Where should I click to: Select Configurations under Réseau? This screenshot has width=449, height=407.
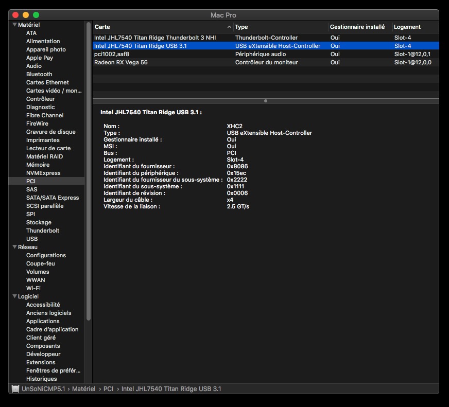46,255
